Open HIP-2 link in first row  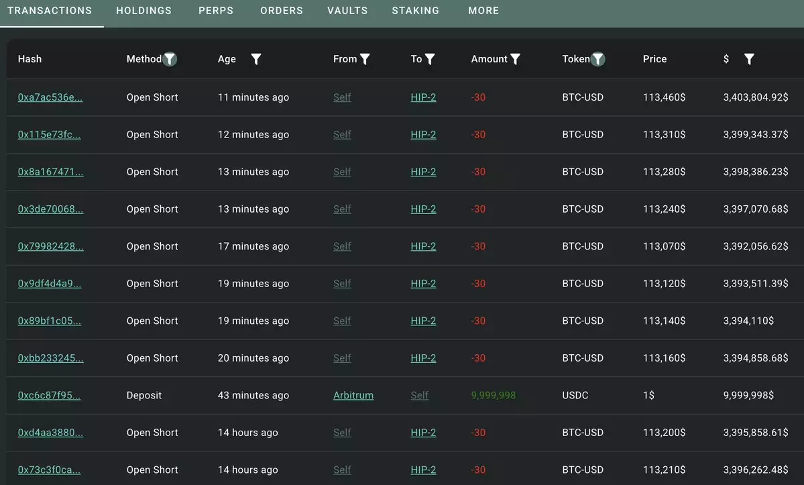pos(423,97)
